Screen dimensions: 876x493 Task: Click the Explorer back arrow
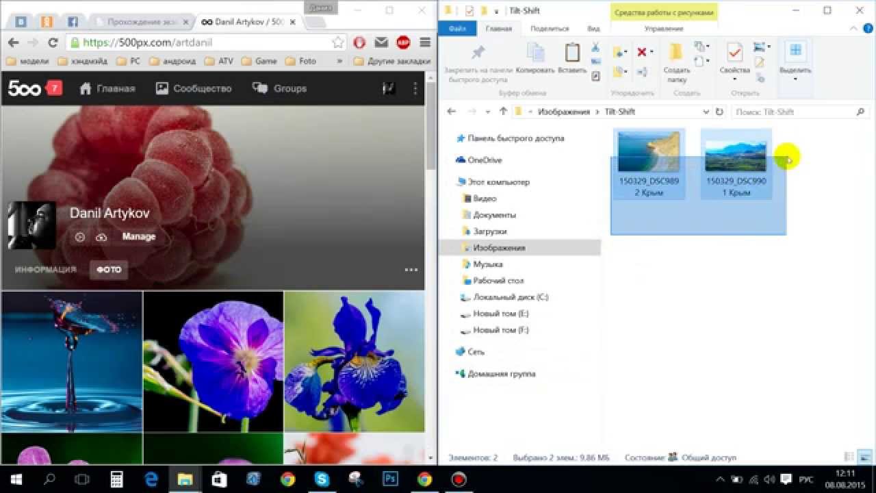(x=451, y=111)
